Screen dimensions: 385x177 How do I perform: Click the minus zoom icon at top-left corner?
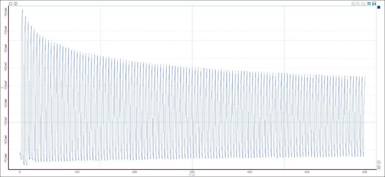(15, 4)
